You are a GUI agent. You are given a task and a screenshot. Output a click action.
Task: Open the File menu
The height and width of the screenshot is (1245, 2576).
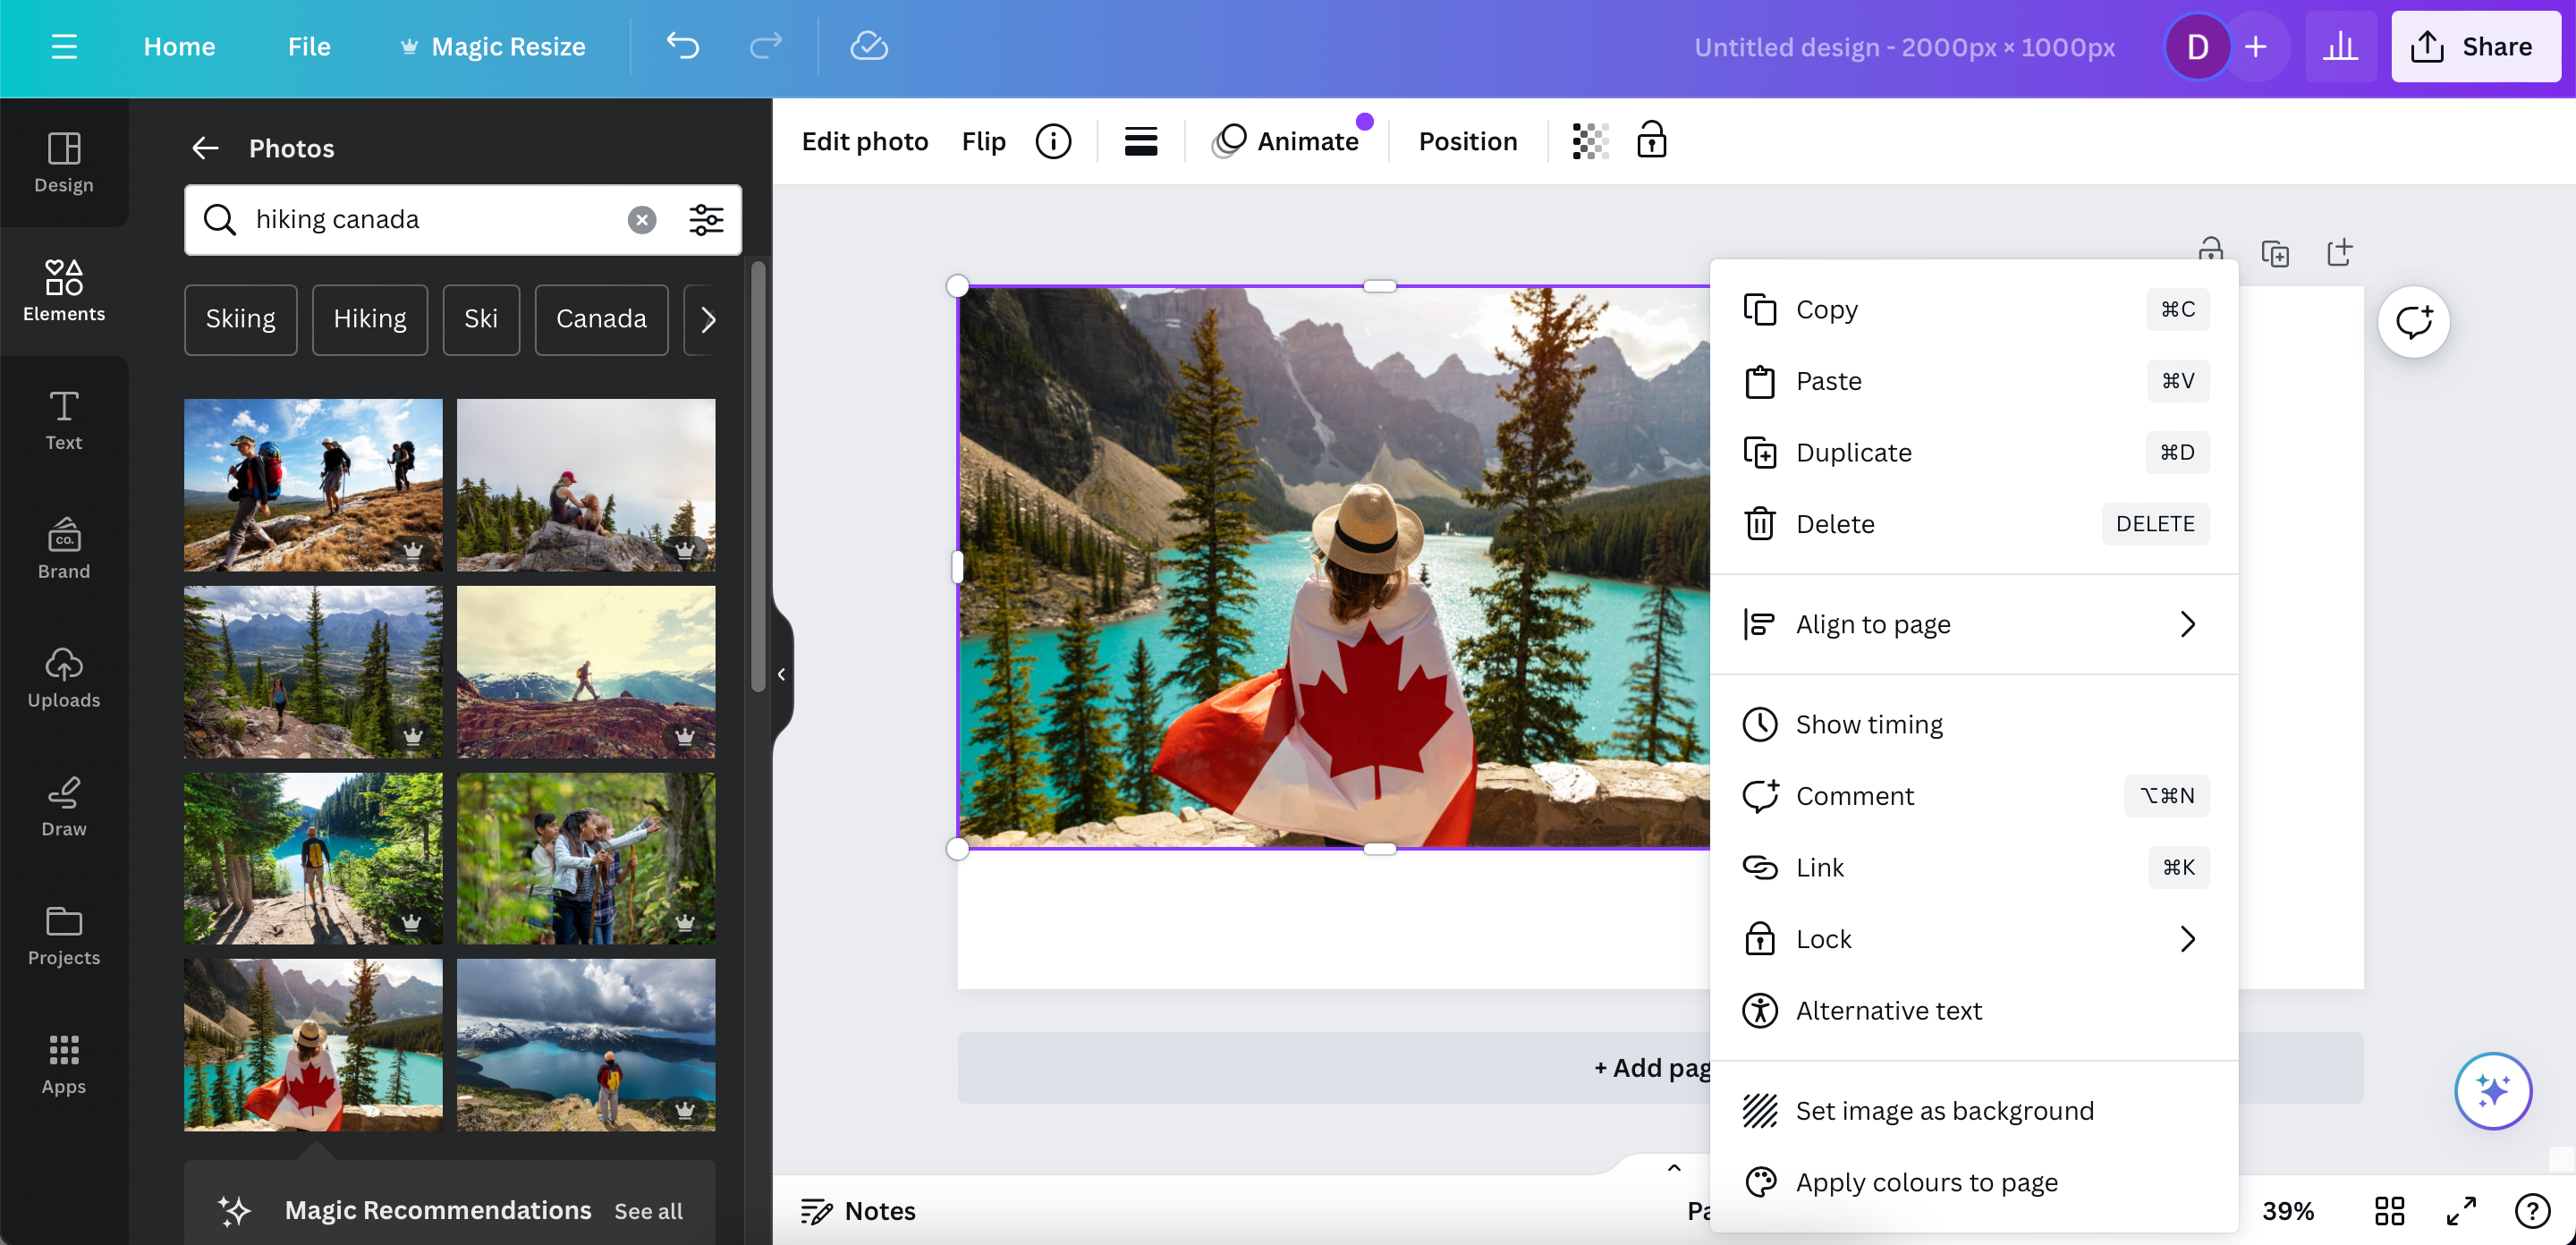click(x=308, y=46)
